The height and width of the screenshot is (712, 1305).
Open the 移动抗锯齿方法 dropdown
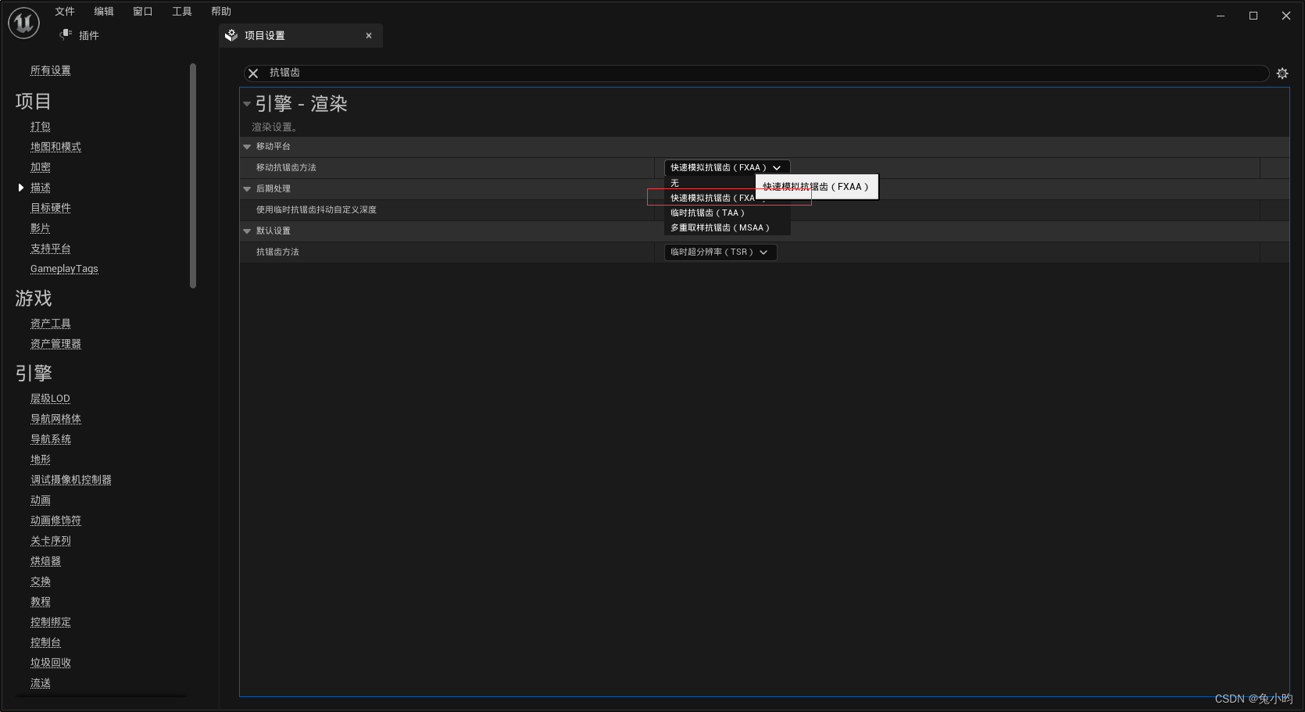[x=727, y=167]
